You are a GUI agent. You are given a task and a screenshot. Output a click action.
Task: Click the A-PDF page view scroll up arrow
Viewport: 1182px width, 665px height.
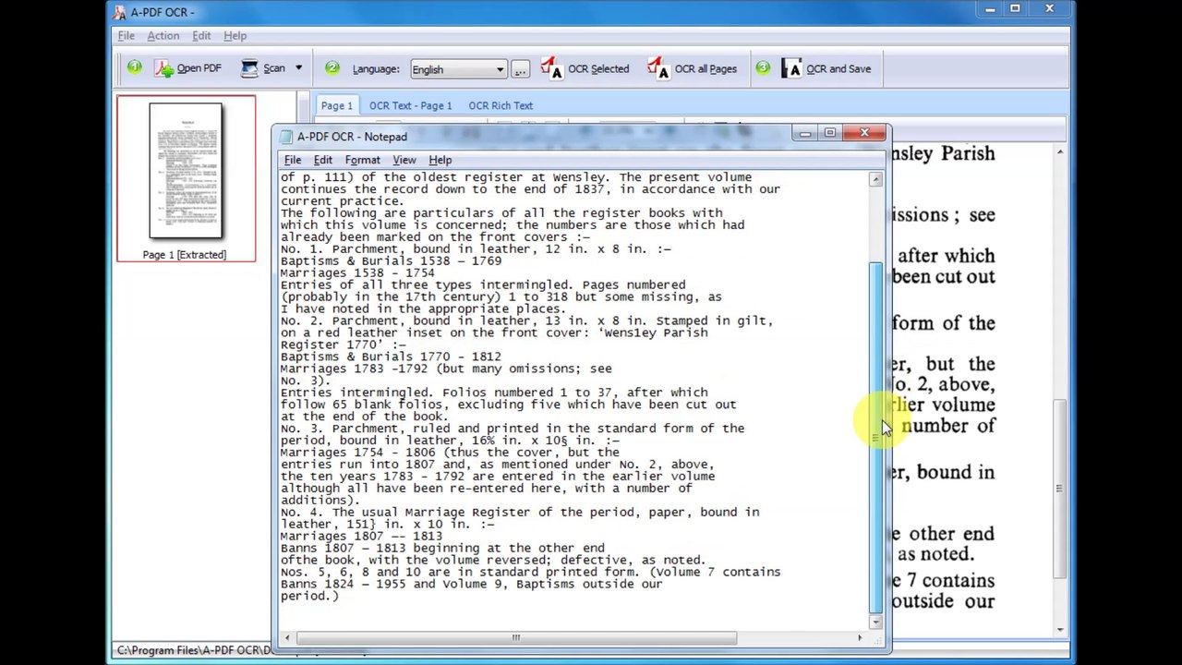tap(1060, 152)
